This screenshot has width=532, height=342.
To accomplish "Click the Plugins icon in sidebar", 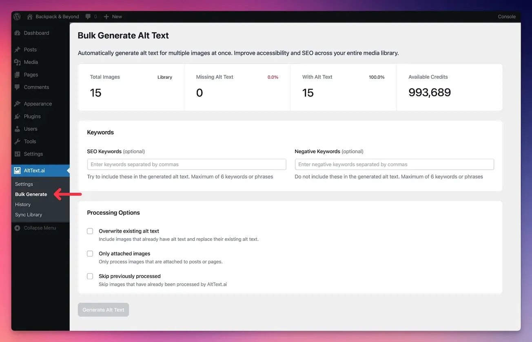I will point(17,117).
